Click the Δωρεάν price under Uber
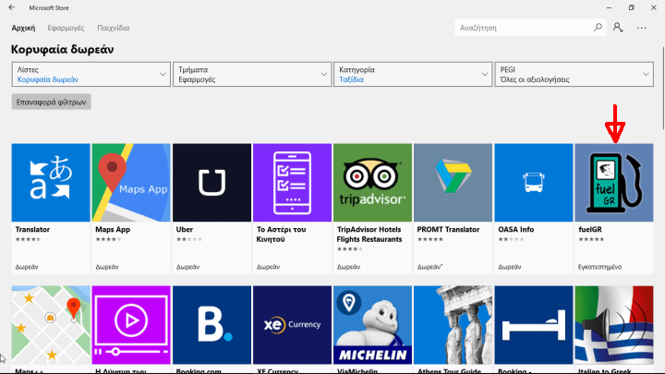Screen dimensions: 665x374 point(187,267)
